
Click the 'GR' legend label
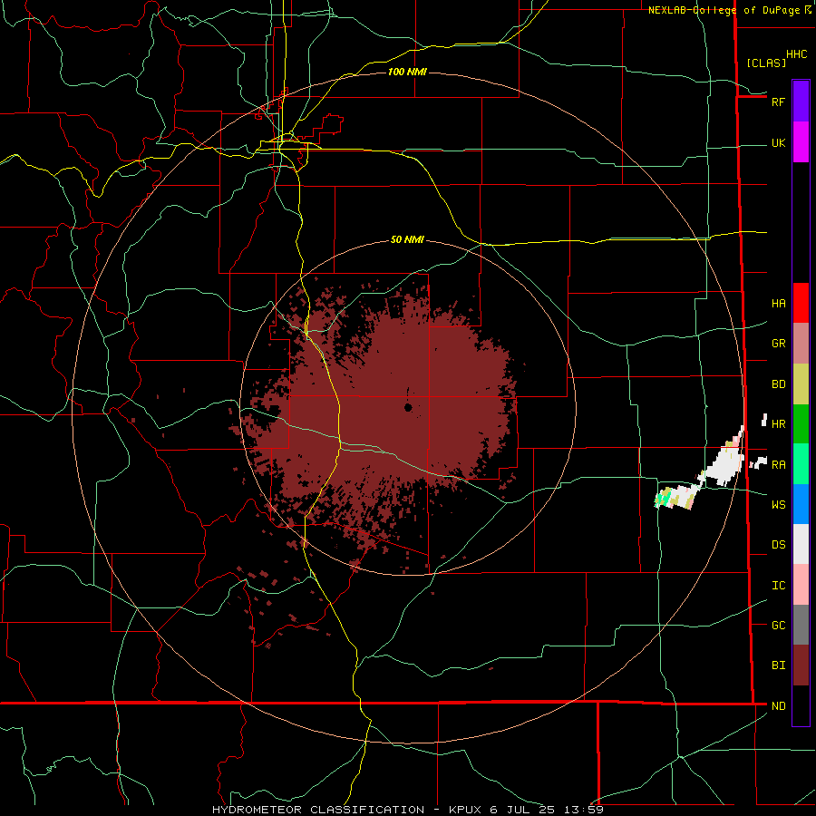pos(778,344)
